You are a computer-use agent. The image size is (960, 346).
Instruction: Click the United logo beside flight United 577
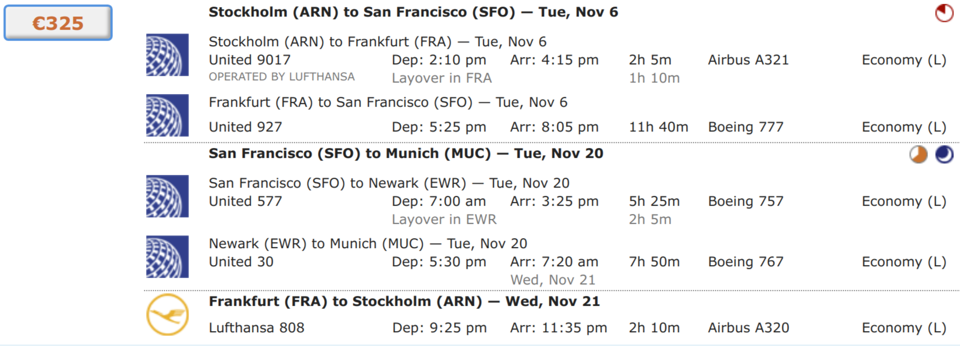(x=167, y=196)
